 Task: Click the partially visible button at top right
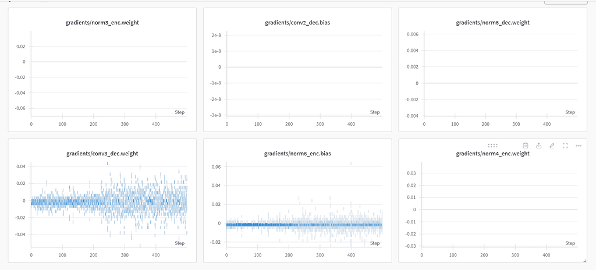[565, 2]
